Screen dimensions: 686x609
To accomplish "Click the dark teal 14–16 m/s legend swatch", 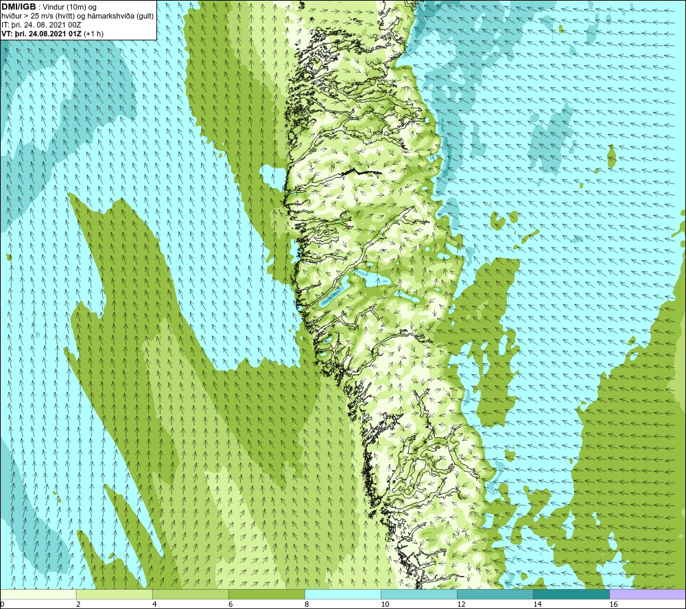I will pyautogui.click(x=571, y=594).
